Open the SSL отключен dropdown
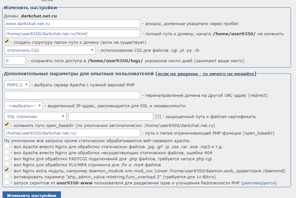Viewport: 296px width, 198px height. tap(35, 116)
